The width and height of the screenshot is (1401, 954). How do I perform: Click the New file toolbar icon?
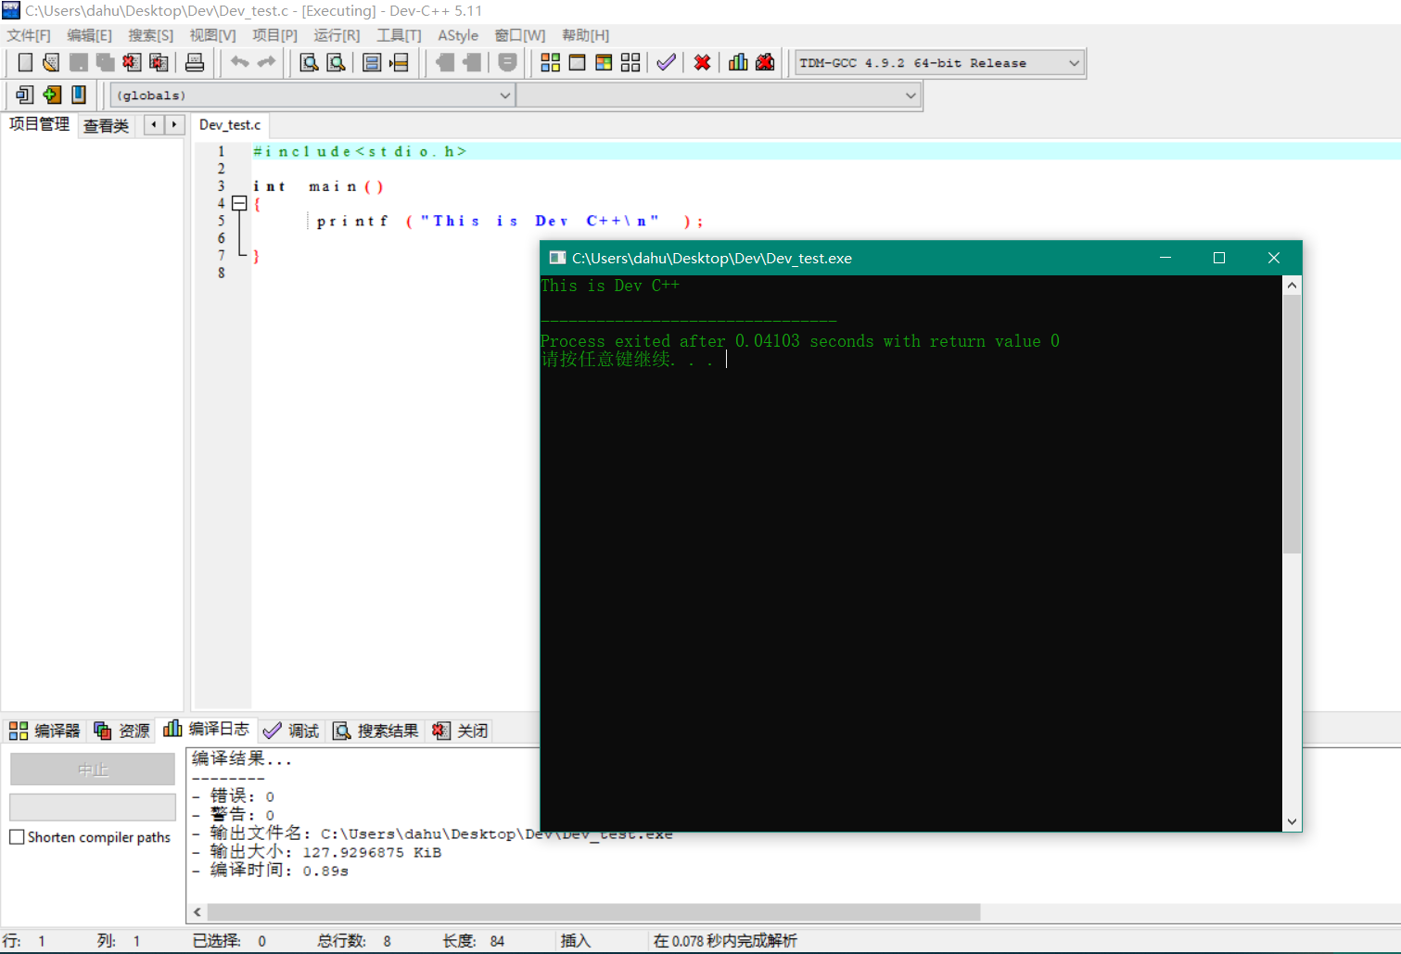click(25, 62)
